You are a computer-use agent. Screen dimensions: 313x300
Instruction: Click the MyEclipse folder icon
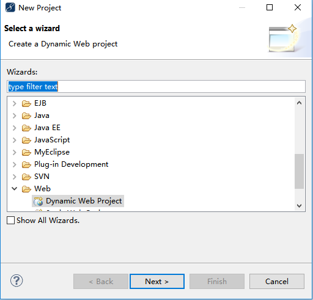pyautogui.click(x=26, y=152)
